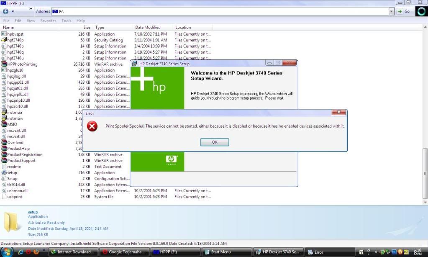Switch to Google Terjemahan taskbar button
The image size is (428, 257).
point(124,252)
